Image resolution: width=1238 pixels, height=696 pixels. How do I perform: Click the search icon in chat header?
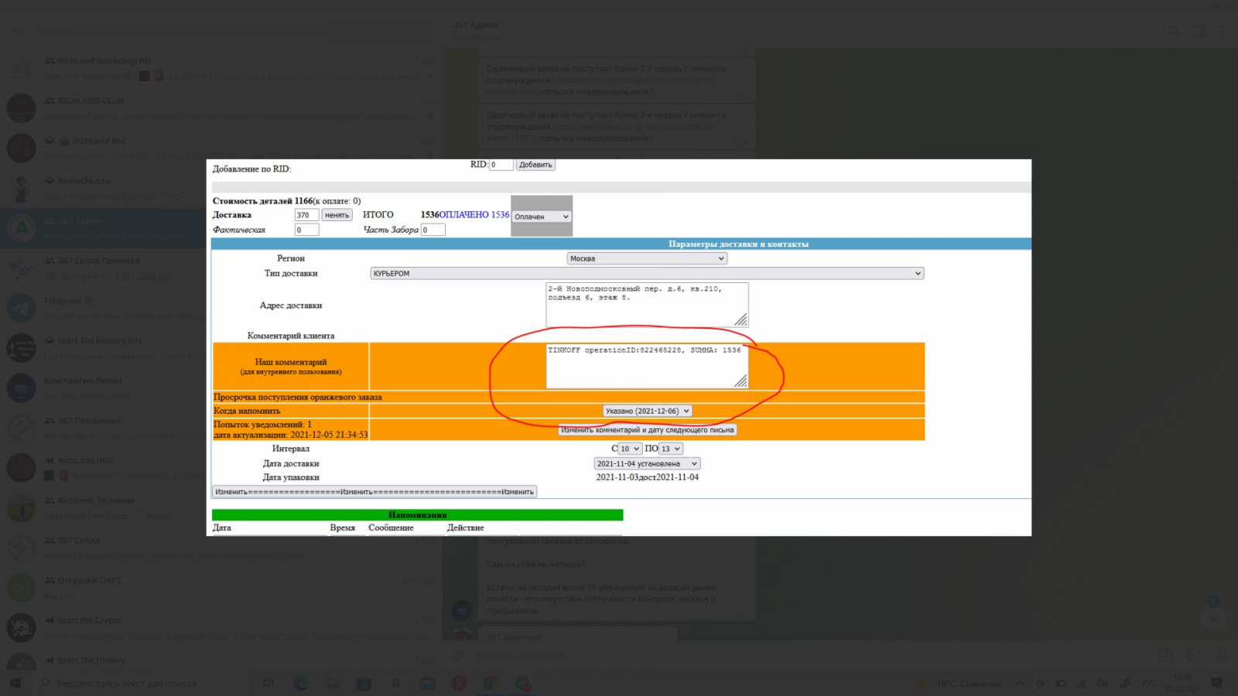[x=1174, y=31]
